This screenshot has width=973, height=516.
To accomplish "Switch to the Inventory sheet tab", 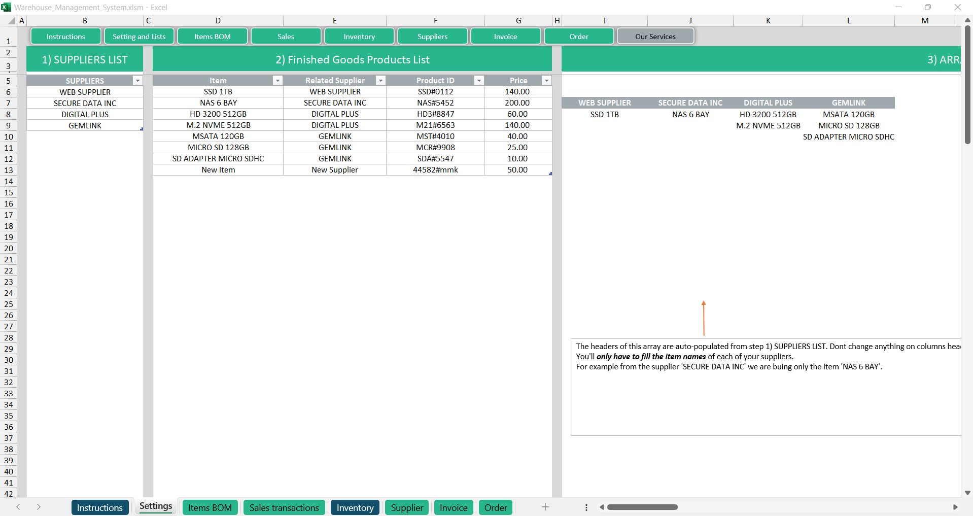I will 355,507.
